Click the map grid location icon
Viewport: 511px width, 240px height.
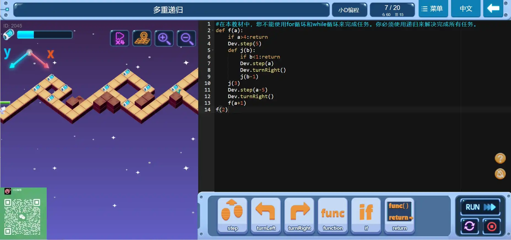click(142, 38)
